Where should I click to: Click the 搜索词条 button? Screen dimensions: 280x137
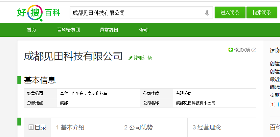[262, 12]
